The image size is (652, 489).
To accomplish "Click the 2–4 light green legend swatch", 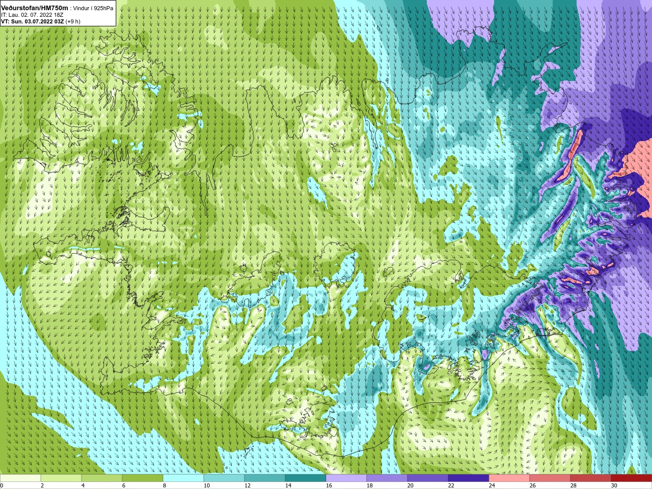I will 61,478.
